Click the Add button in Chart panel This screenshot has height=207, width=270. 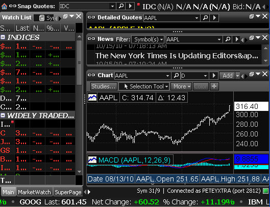pyautogui.click(x=227, y=76)
